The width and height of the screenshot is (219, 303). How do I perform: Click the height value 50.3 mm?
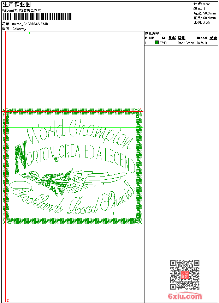209,13
